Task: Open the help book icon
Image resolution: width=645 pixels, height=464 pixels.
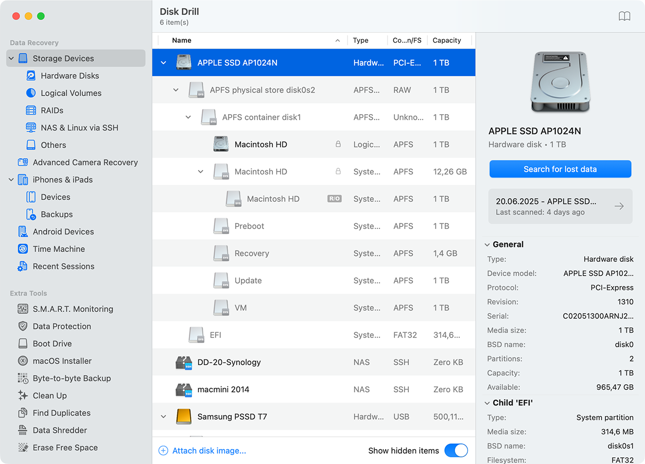Action: 624,16
